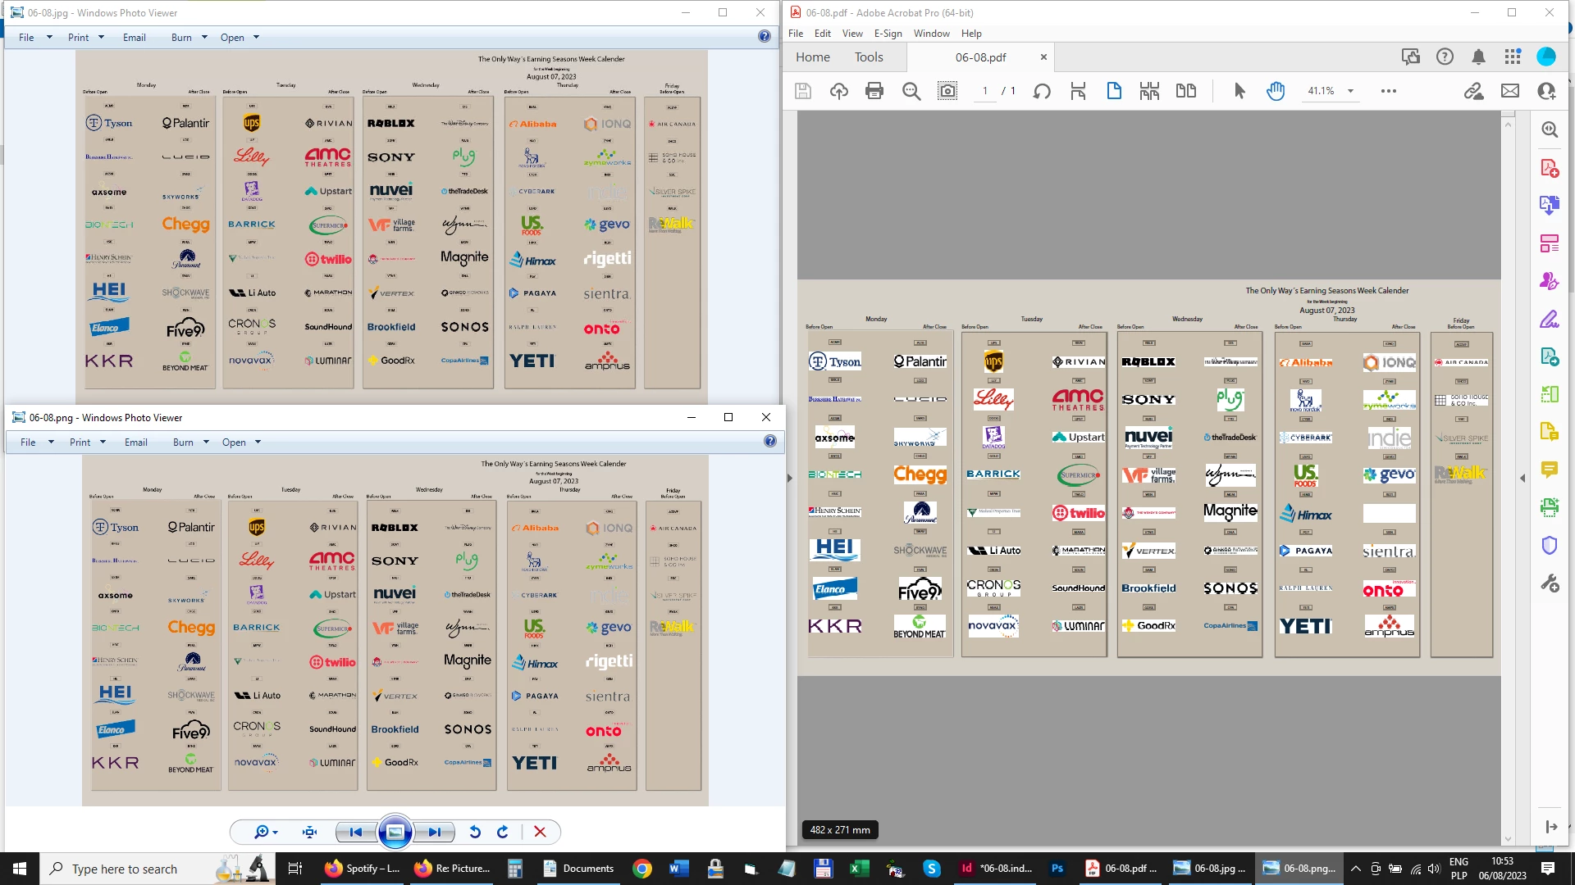This screenshot has height=885, width=1575.
Task: Toggle two-page view mode in Acrobat
Action: 1186,91
